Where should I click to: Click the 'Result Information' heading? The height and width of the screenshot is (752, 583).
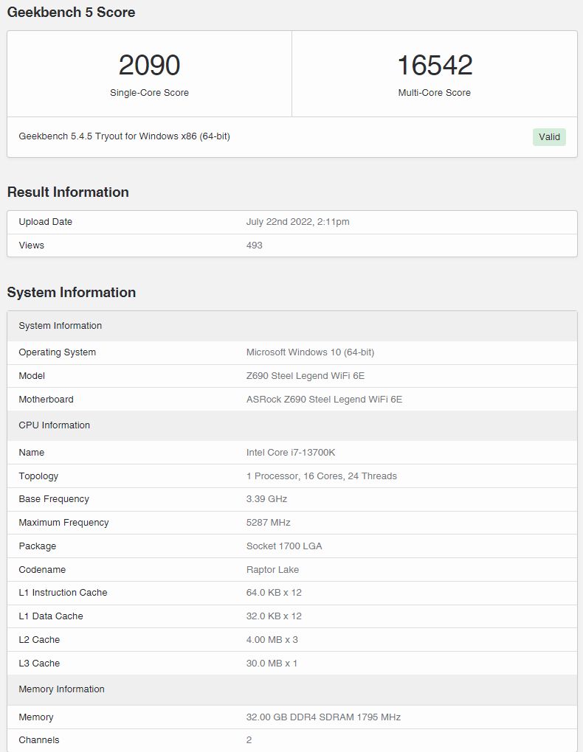(x=68, y=192)
